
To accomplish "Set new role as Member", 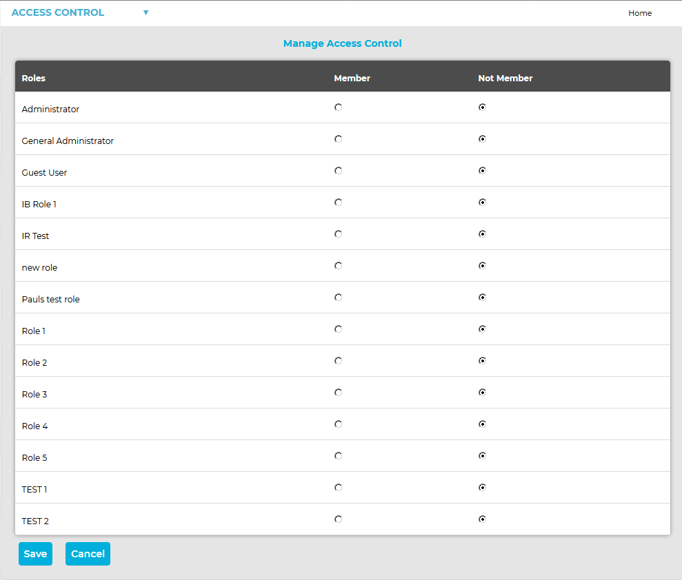I will pos(339,266).
